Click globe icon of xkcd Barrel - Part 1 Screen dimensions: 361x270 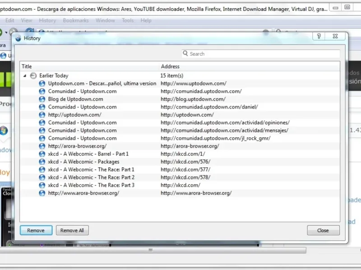pyautogui.click(x=42, y=154)
